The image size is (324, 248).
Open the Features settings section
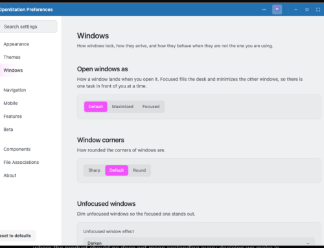coord(13,117)
